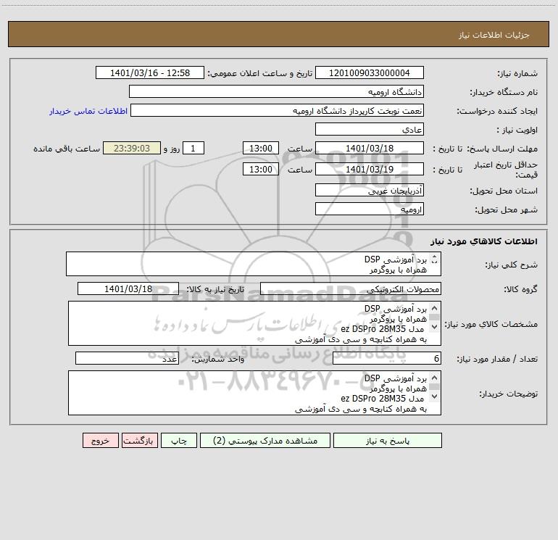Image resolution: width=558 pixels, height=540 pixels.
Task: Click the product group field محصولات الکترونیکی
Action: tap(351, 288)
